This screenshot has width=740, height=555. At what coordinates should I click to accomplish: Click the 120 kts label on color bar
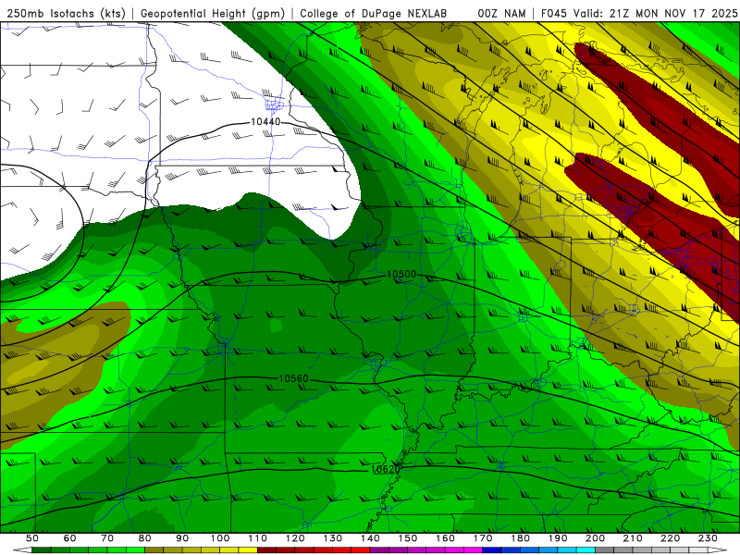pyautogui.click(x=295, y=538)
